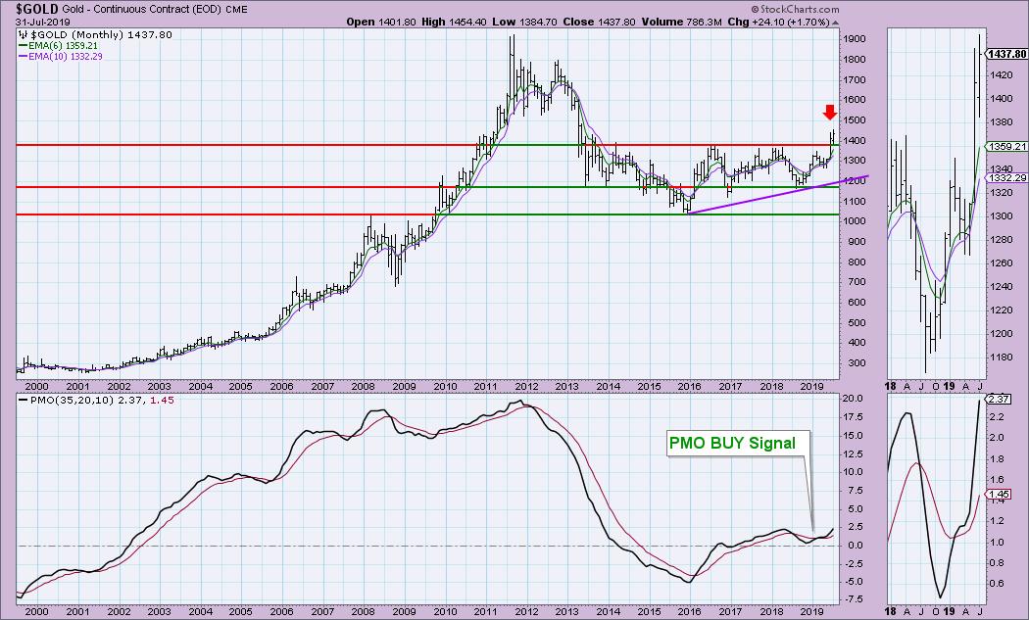The width and height of the screenshot is (1029, 620).
Task: Click 2019 on the price chart's year axis
Action: coord(812,387)
